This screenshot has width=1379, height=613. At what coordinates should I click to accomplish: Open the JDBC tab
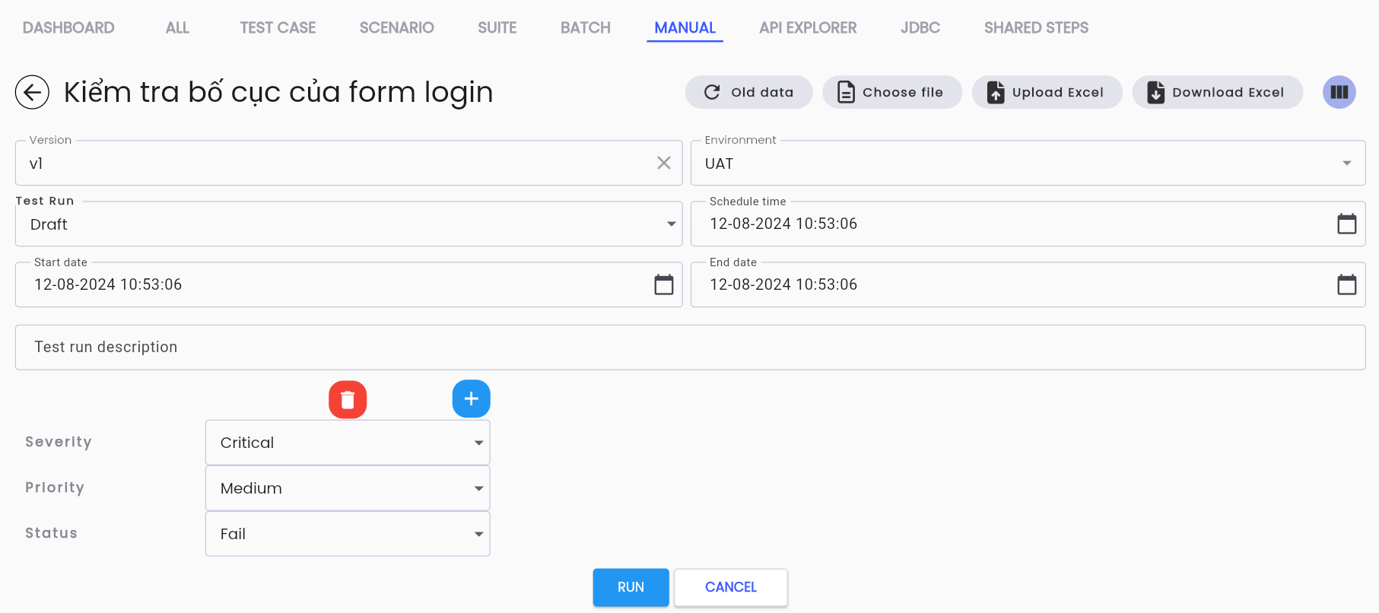[x=920, y=27]
